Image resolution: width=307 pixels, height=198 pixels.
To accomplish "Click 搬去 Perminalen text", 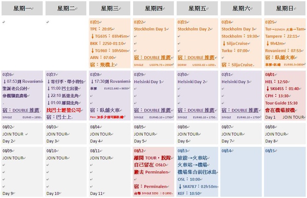I will pyautogui.click(x=151, y=172).
